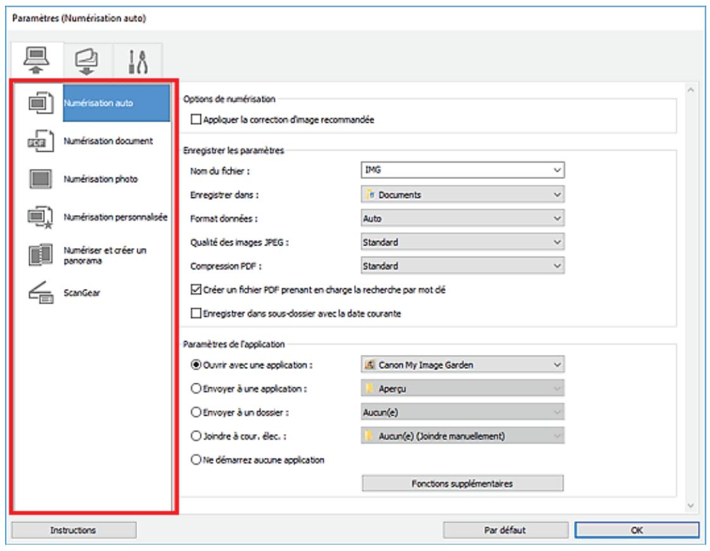Open Compression PDF Standard dropdown
The height and width of the screenshot is (551, 710).
pos(463,266)
